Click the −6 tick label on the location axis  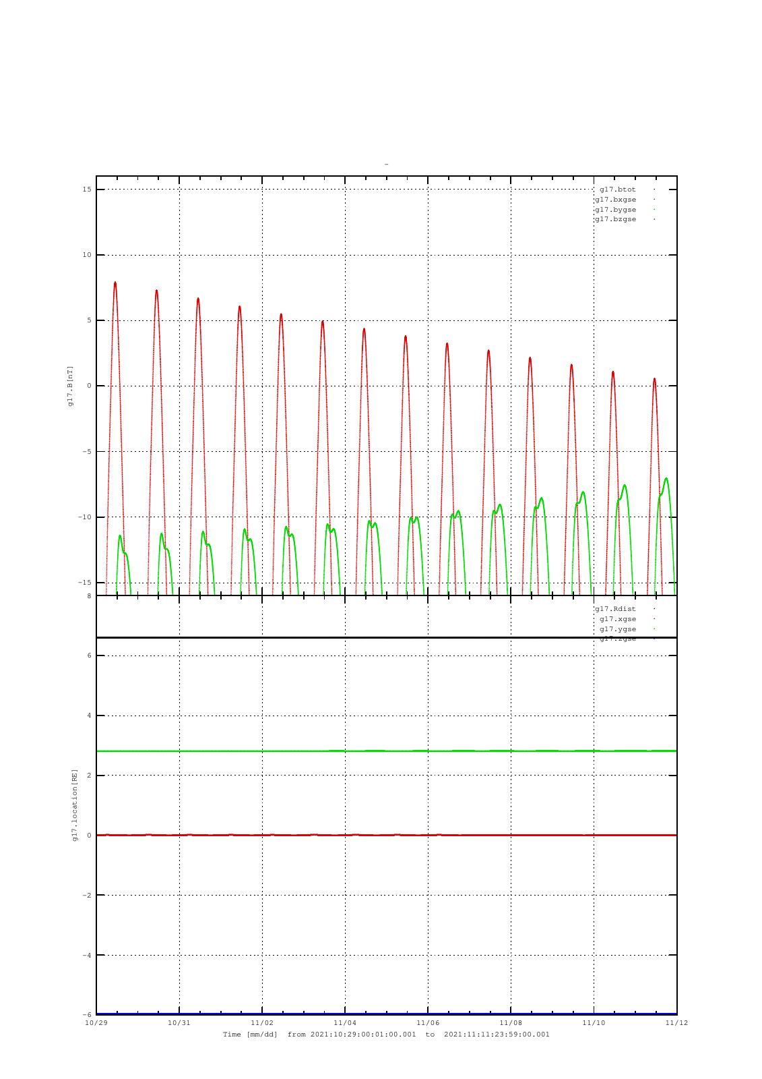coord(87,1015)
